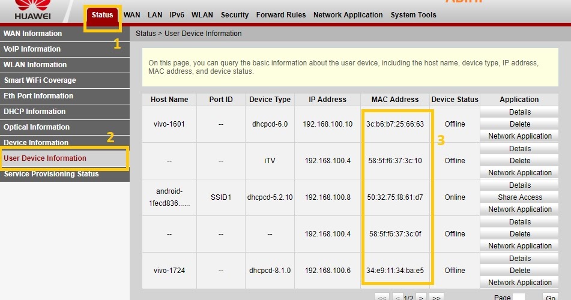Viewport: 571px width, 300px height.
Task: Go to the WLAN tab
Action: 202,15
